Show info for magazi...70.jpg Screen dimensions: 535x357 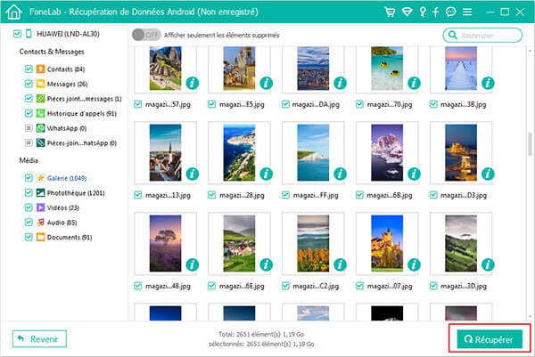point(414,83)
